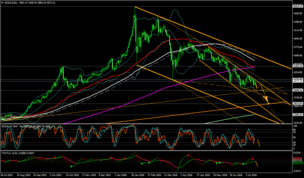
Task: Click the 2 Jul 2026 date label
Action: [x=252, y=175]
